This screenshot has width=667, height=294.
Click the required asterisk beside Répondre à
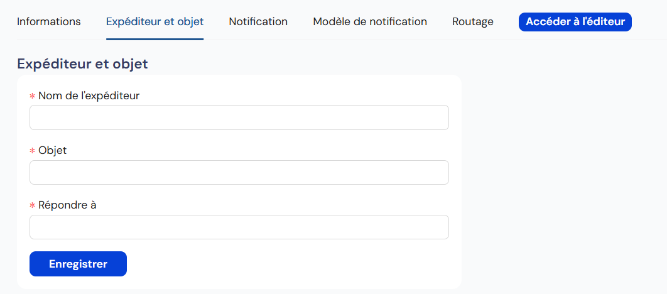pos(33,206)
